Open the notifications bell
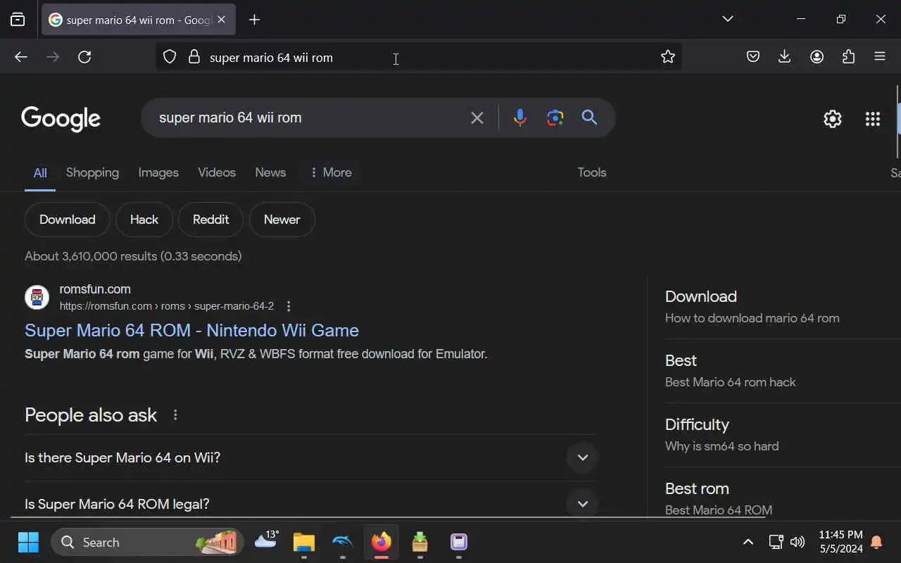Viewport: 901px width, 563px height. coord(876,542)
